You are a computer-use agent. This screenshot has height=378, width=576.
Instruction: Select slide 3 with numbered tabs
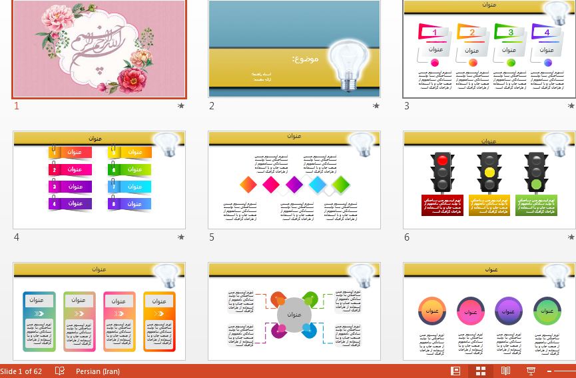489,49
